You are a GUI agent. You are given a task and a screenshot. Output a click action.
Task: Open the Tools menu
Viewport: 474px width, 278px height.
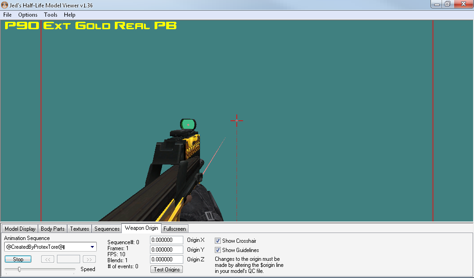50,15
